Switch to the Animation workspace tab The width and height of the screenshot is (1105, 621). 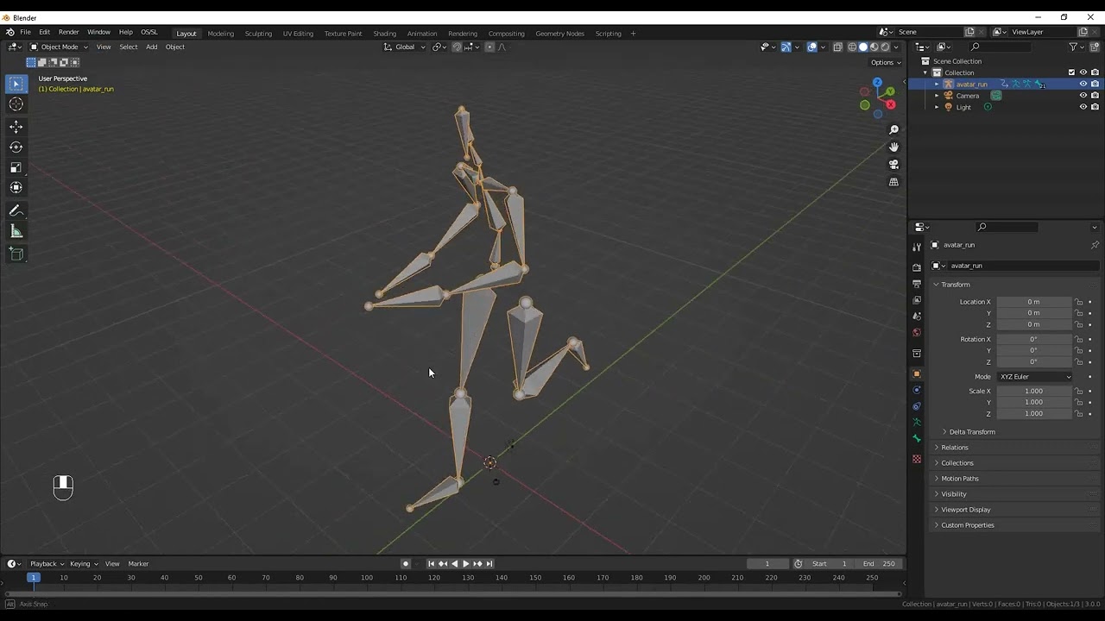tap(422, 34)
